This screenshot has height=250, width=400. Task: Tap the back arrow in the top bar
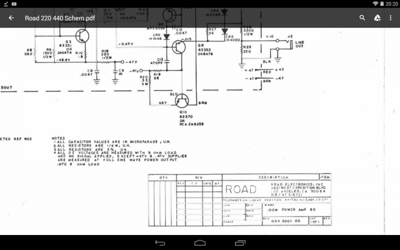[x=11, y=18]
